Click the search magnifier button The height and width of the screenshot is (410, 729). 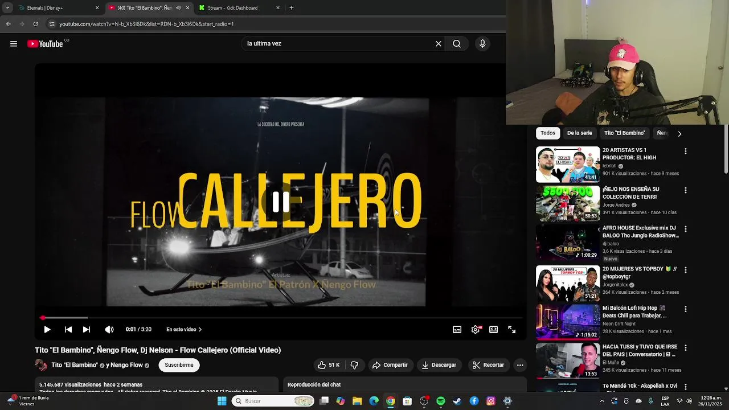457,44
